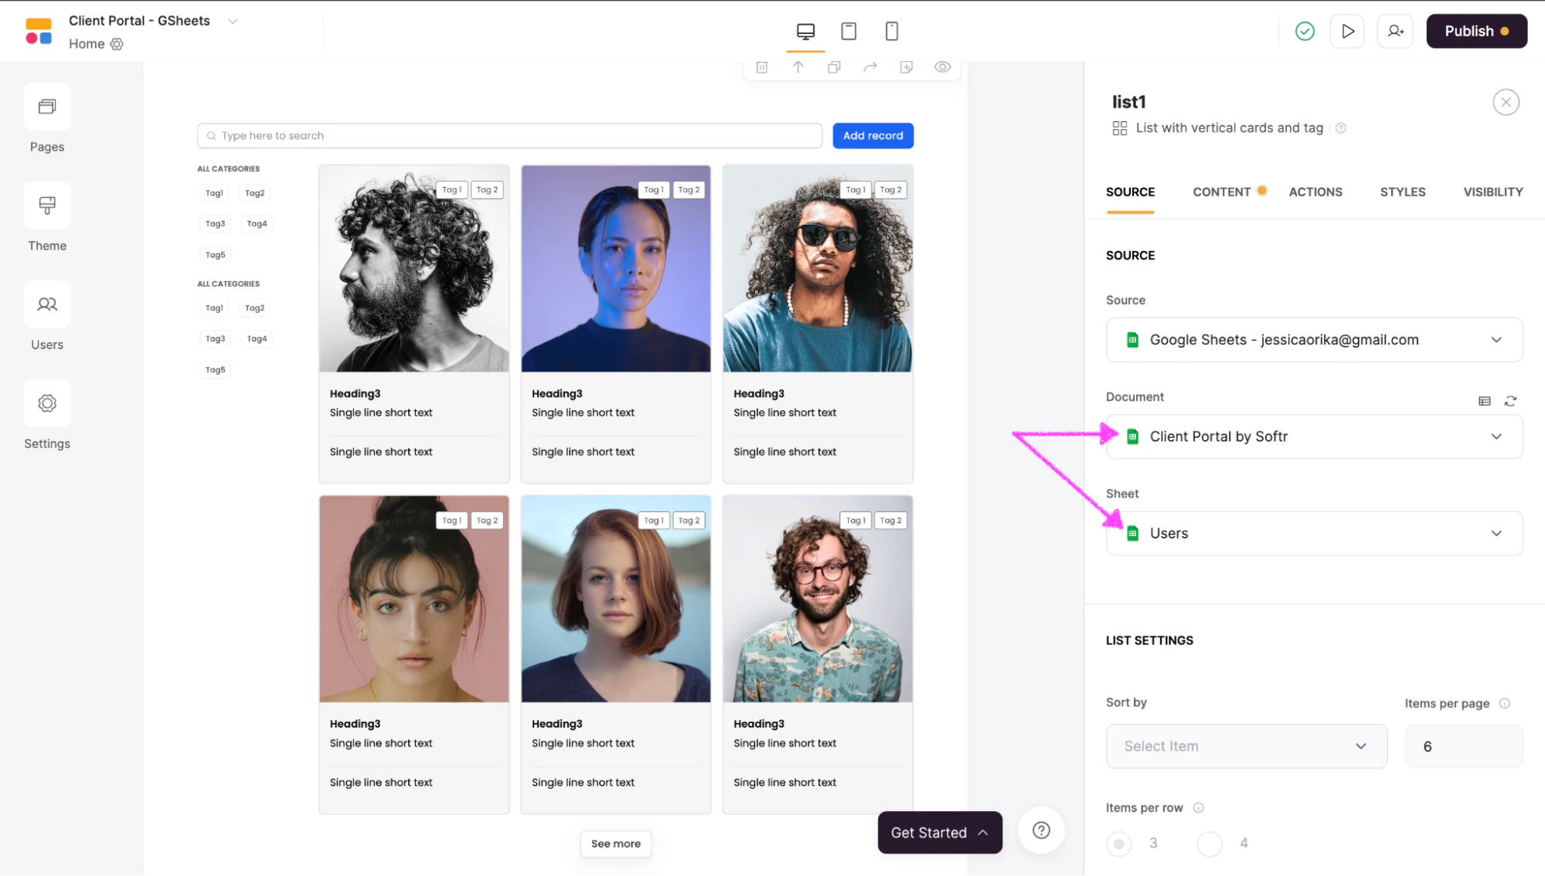This screenshot has width=1545, height=876.
Task: Open the Users sidebar icon
Action: [x=47, y=304]
